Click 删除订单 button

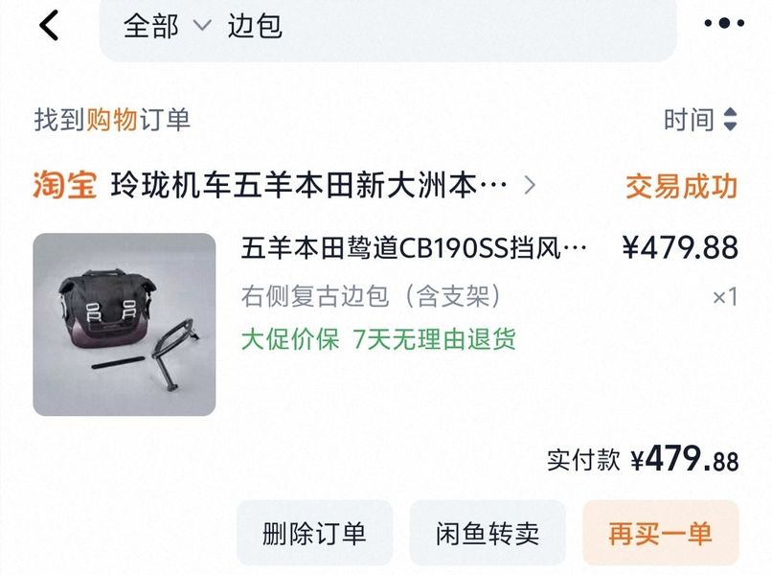click(314, 533)
